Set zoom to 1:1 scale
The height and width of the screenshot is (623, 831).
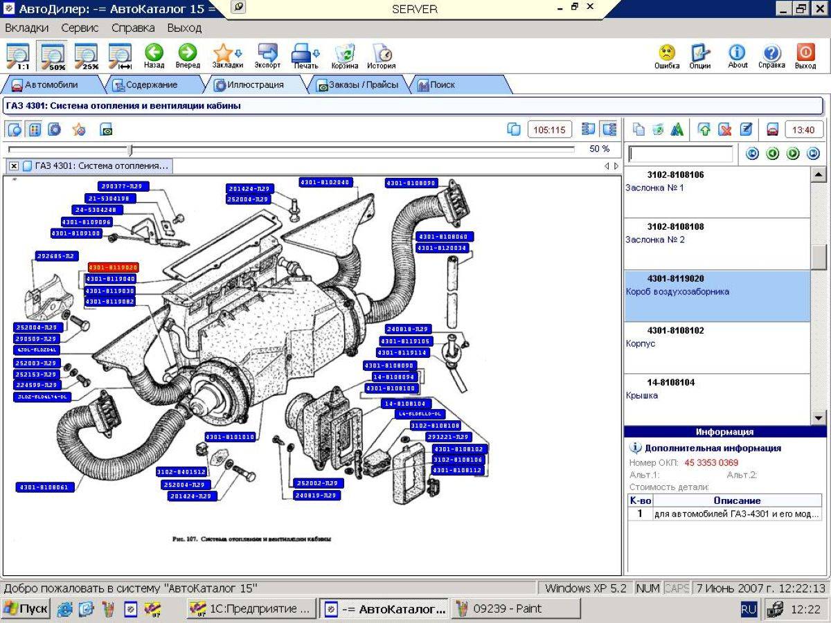17,56
